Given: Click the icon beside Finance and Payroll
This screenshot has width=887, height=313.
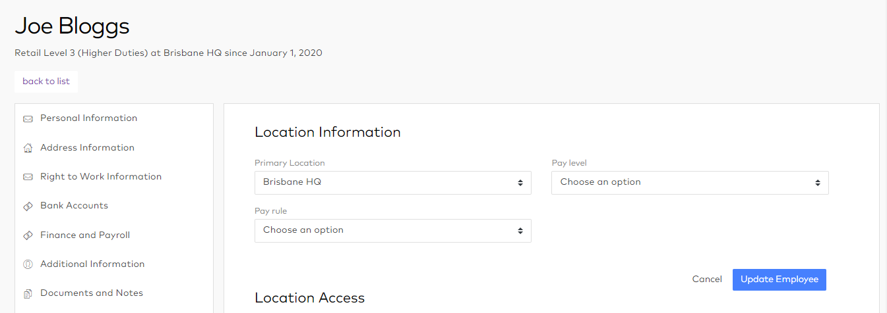Looking at the screenshot, I should coord(28,235).
